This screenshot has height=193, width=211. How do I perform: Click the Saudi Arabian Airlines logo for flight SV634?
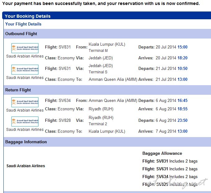coord(25,102)
